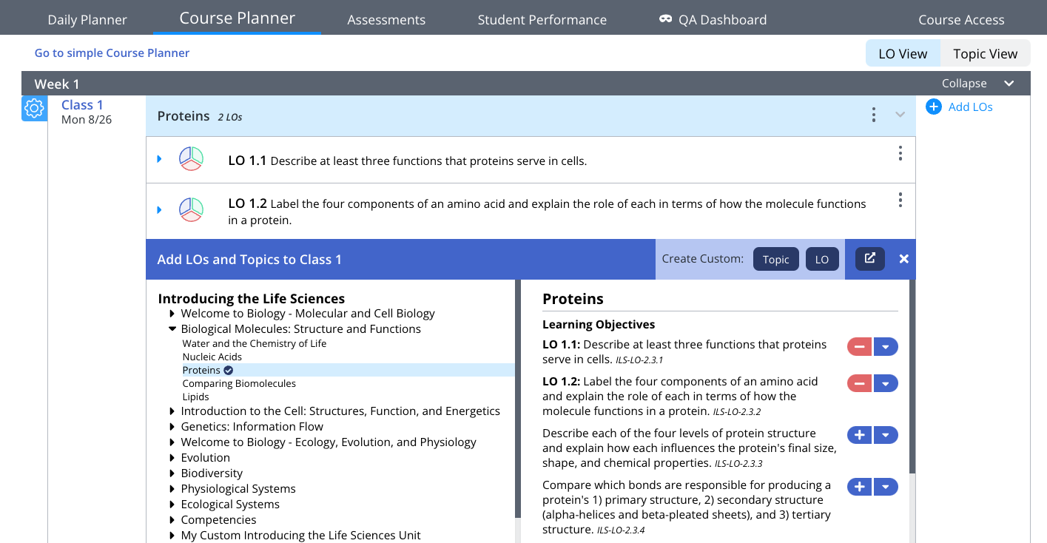Remove LO 1.2 with the minus button
The height and width of the screenshot is (543, 1047).
[x=860, y=383]
